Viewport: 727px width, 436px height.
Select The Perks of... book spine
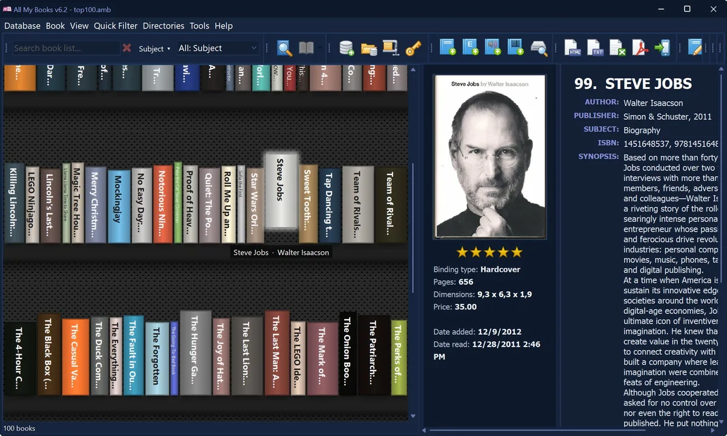pos(398,358)
